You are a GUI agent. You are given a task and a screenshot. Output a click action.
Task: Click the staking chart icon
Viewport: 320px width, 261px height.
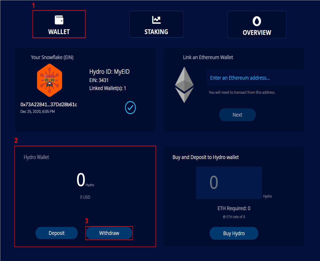(156, 20)
